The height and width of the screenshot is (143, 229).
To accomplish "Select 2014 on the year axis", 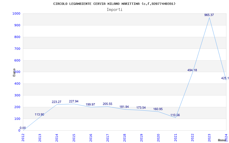I will click(x=57, y=137).
